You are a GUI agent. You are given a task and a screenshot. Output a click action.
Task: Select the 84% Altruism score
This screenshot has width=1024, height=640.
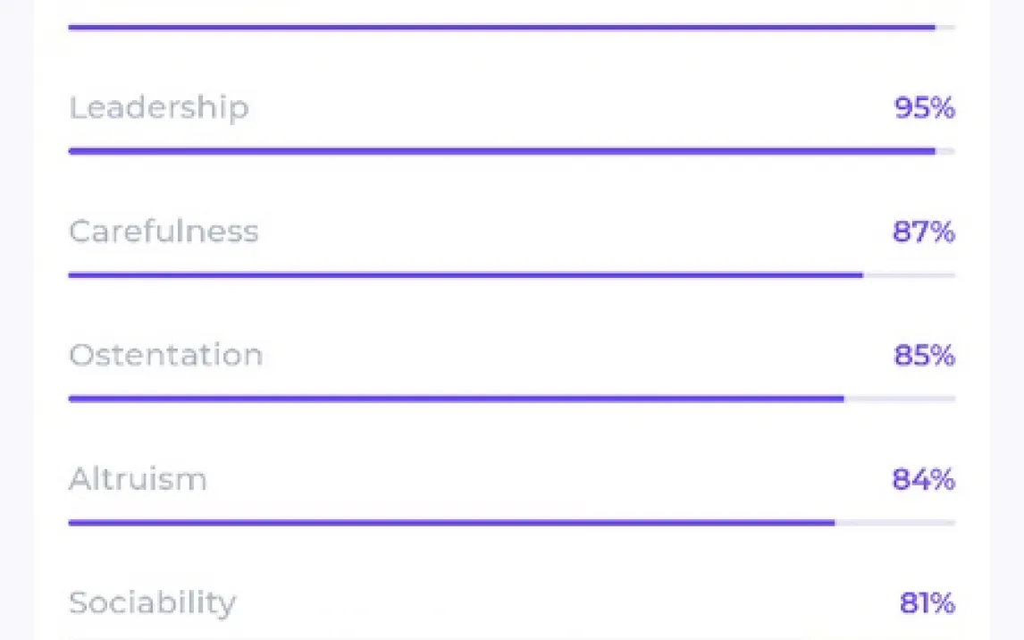(x=924, y=480)
